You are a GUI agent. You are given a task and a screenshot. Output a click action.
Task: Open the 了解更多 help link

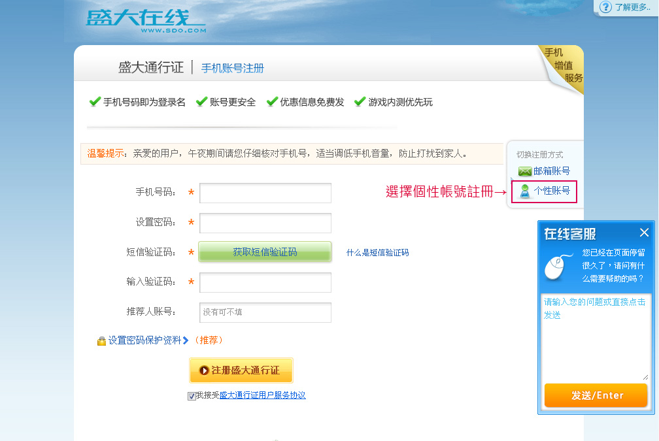coord(632,7)
